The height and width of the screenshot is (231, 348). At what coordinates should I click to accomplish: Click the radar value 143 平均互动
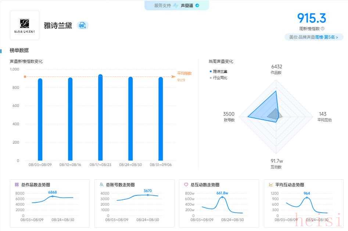324,116
